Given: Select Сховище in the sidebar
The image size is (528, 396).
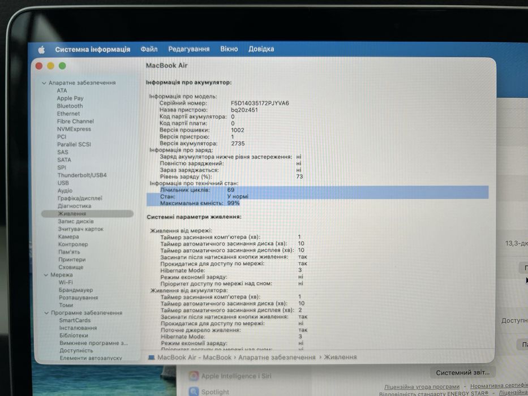Looking at the screenshot, I should pyautogui.click(x=71, y=267).
